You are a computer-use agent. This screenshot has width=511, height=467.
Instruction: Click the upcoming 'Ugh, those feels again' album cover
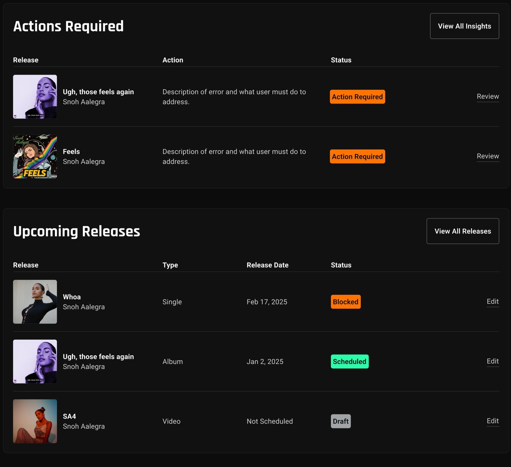[x=35, y=362]
